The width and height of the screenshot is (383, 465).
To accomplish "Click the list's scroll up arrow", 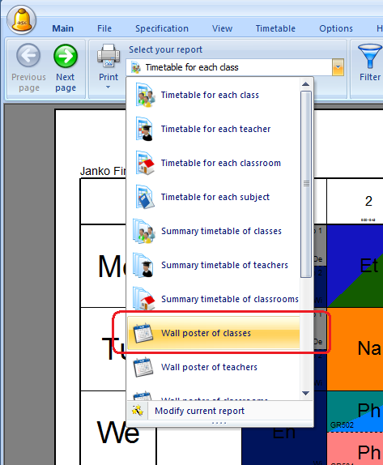I will coord(305,84).
